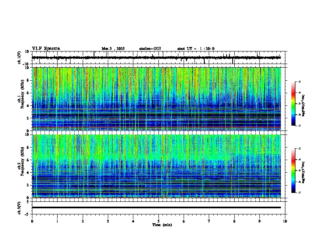321x248 pixels.
Task: Click the "-4" label on ch.1 color bar
Action: click(x=299, y=93)
